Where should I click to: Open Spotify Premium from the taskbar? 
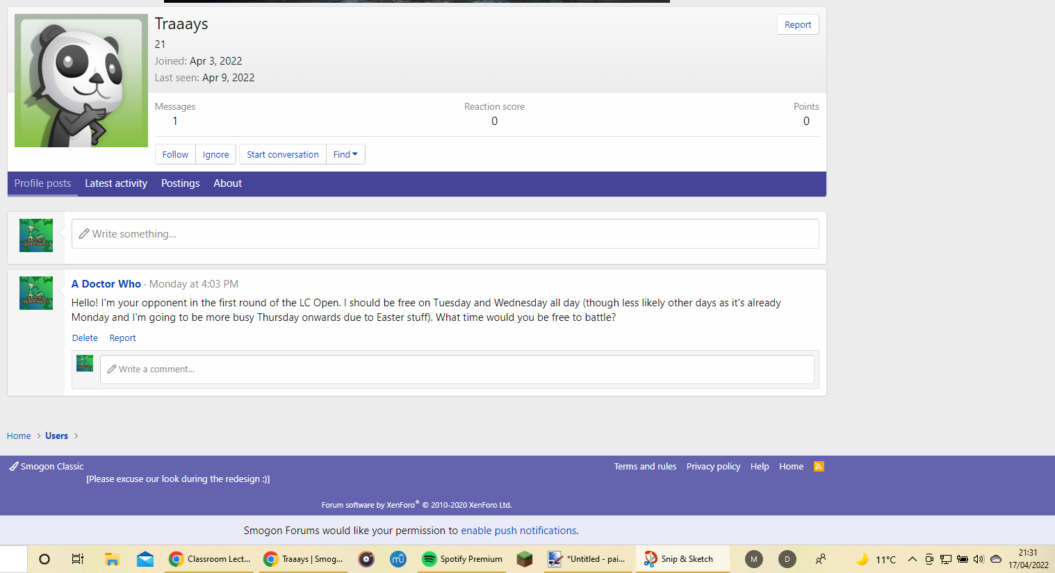[x=462, y=559]
